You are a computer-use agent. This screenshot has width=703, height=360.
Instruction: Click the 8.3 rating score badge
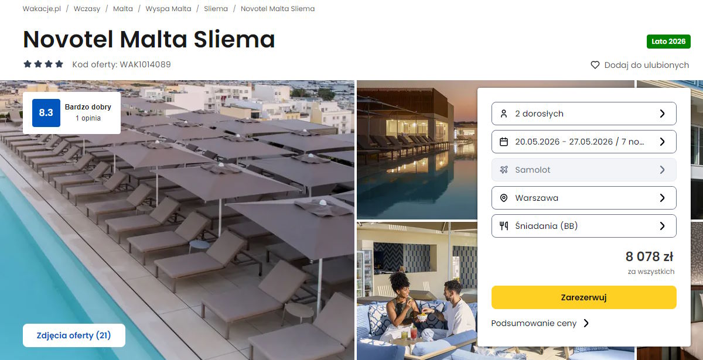(x=46, y=113)
